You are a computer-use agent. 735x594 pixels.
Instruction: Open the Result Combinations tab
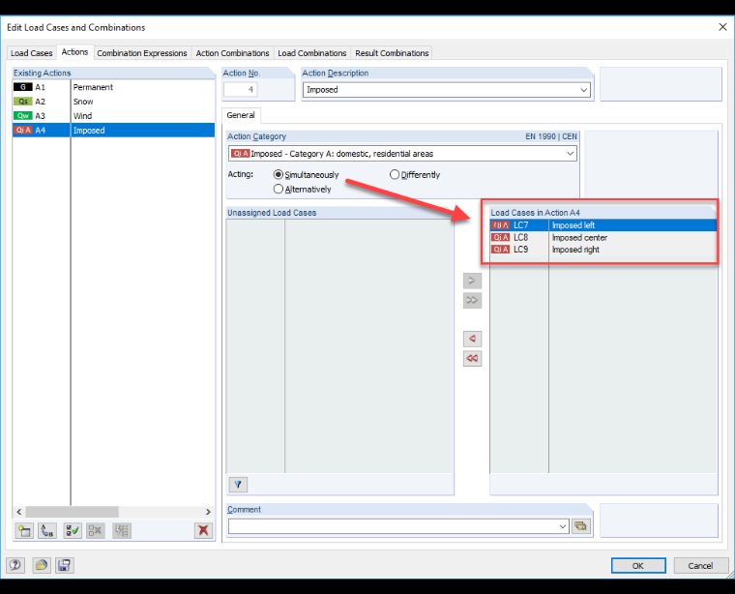tap(392, 53)
